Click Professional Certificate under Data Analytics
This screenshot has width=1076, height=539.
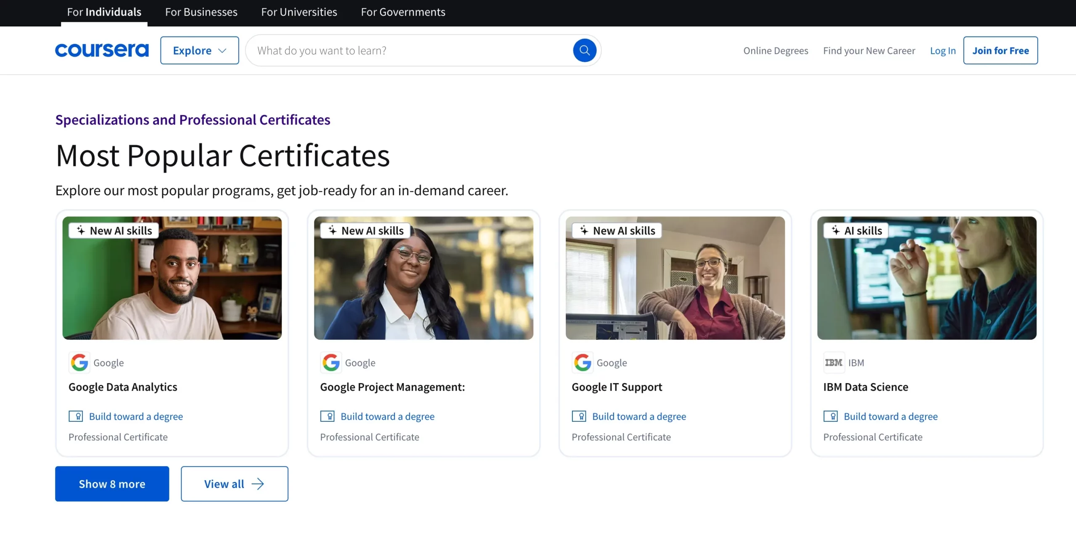tap(118, 437)
